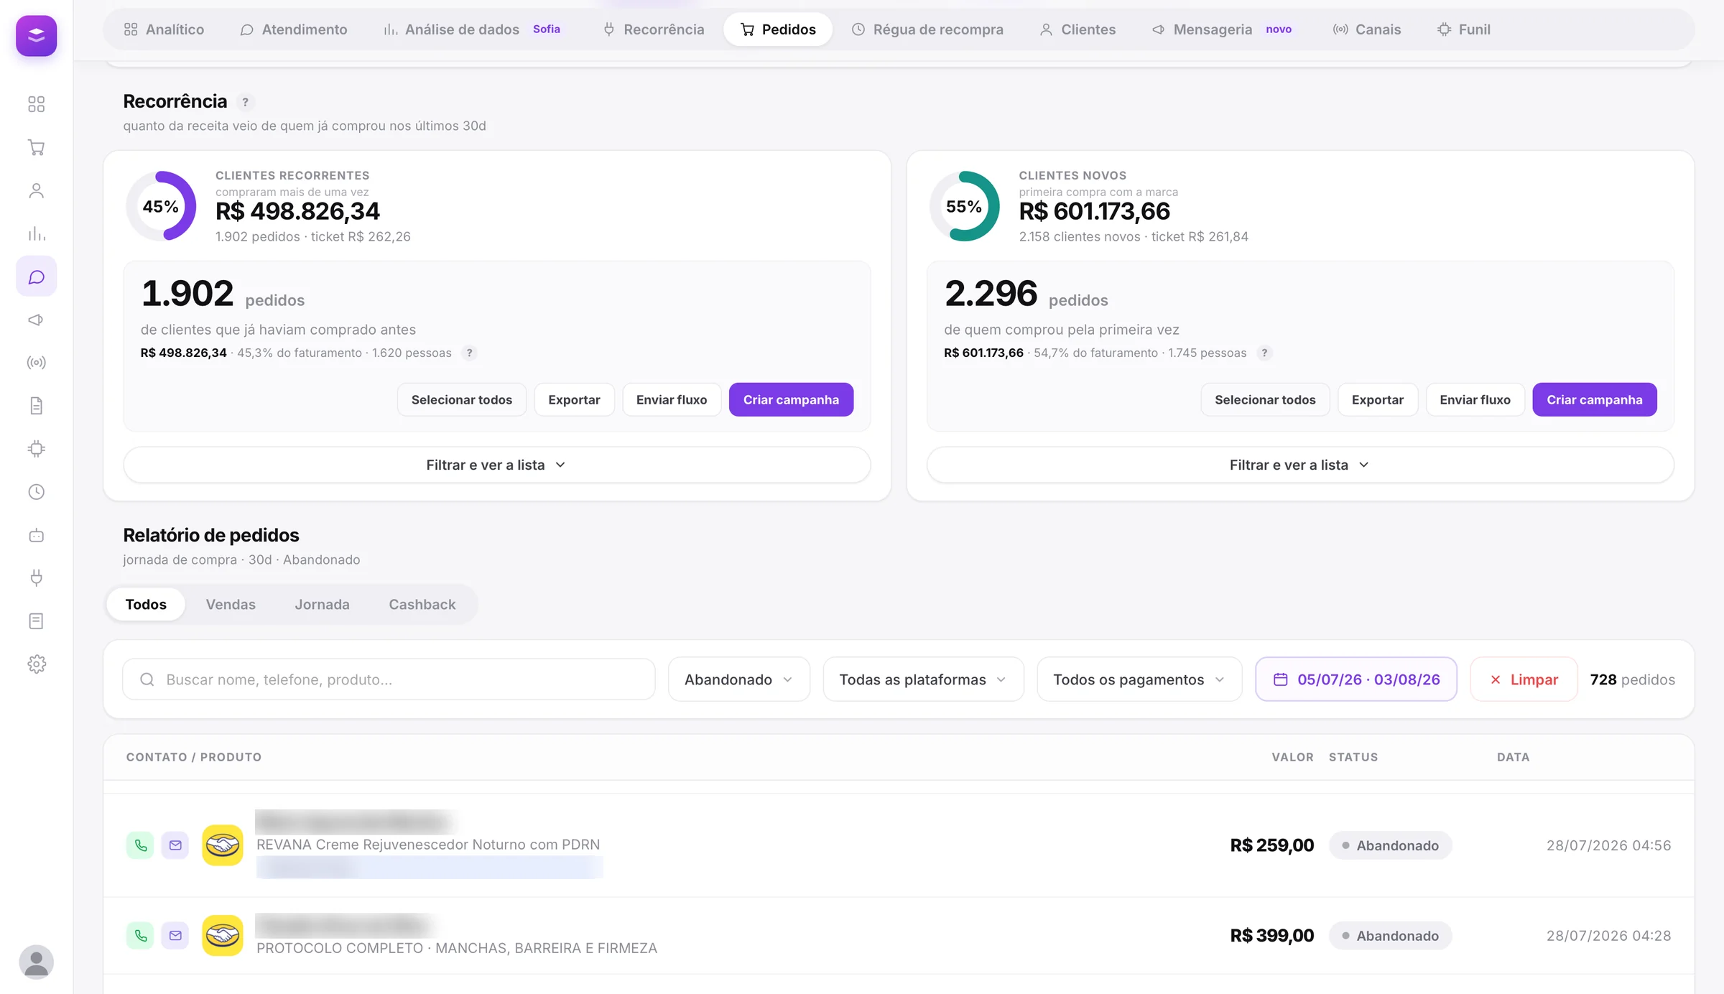Screen dimensions: 1724x994
Task: Click the 45% recurring donut chart
Action: [x=161, y=206]
